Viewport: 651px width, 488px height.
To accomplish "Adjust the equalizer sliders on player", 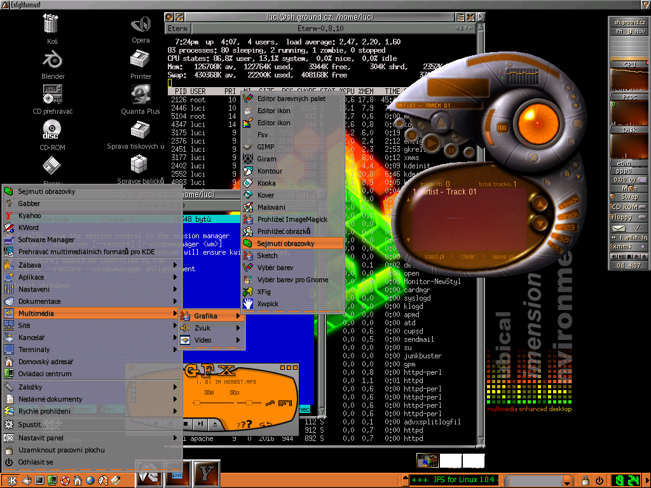I will [523, 77].
